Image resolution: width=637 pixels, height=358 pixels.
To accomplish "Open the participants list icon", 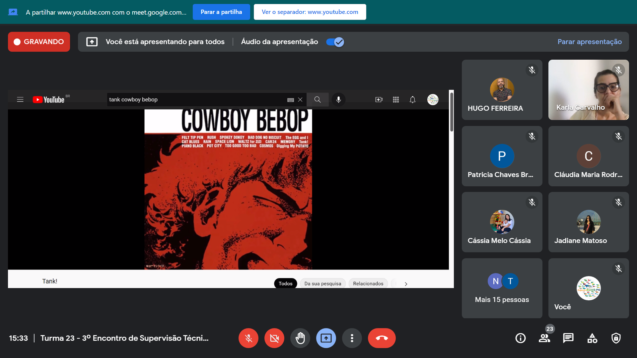I will (x=544, y=338).
